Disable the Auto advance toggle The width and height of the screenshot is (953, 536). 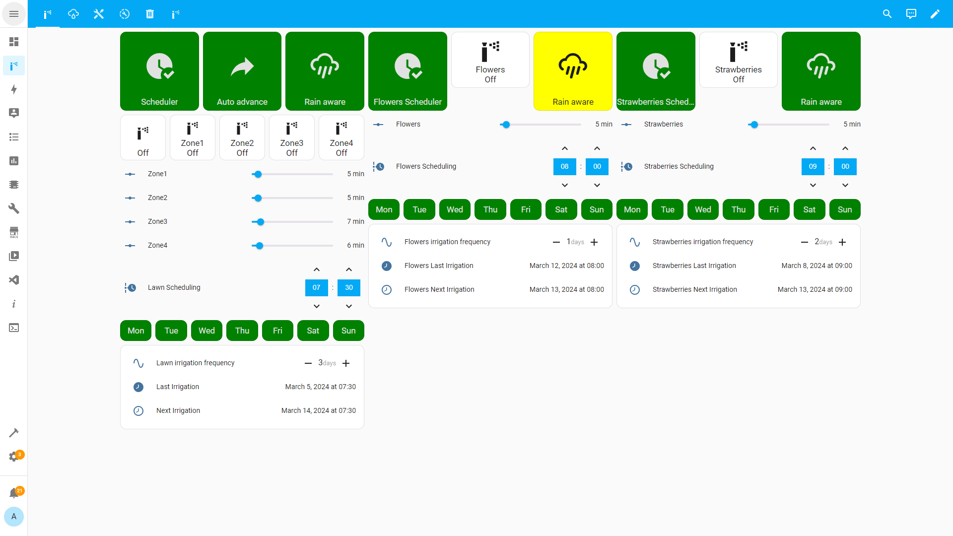[x=242, y=71]
